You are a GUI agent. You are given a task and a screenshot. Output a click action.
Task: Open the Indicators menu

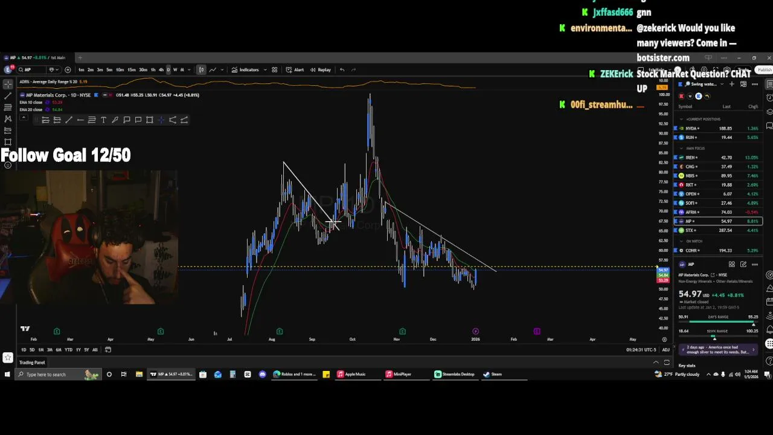[245, 69]
